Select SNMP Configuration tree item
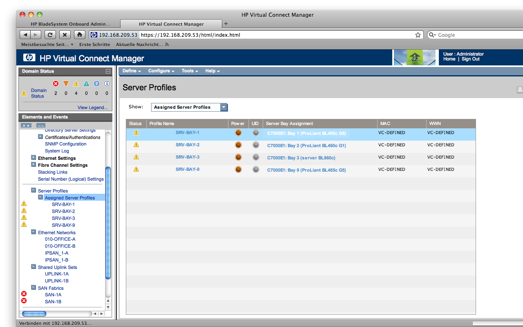The height and width of the screenshot is (327, 523). (66, 144)
